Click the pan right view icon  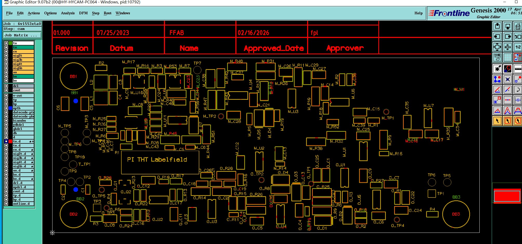(x=508, y=37)
